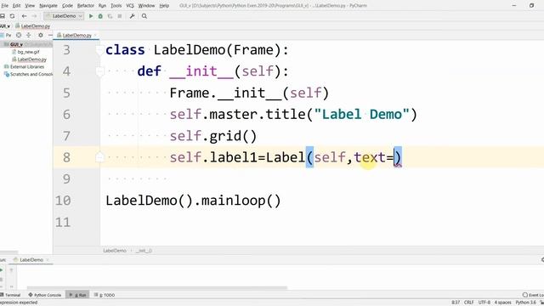544x306 pixels.
Task: Open the Python Console tool window
Action: pyautogui.click(x=45, y=295)
